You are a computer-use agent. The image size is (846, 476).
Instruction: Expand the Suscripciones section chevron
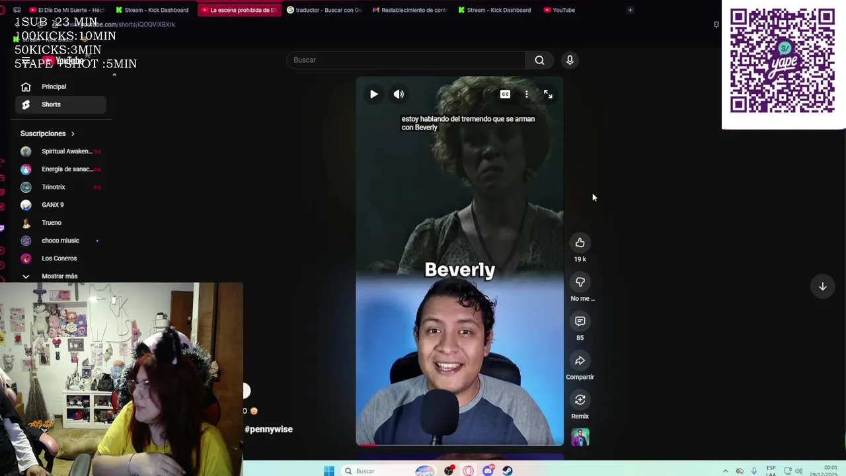73,134
